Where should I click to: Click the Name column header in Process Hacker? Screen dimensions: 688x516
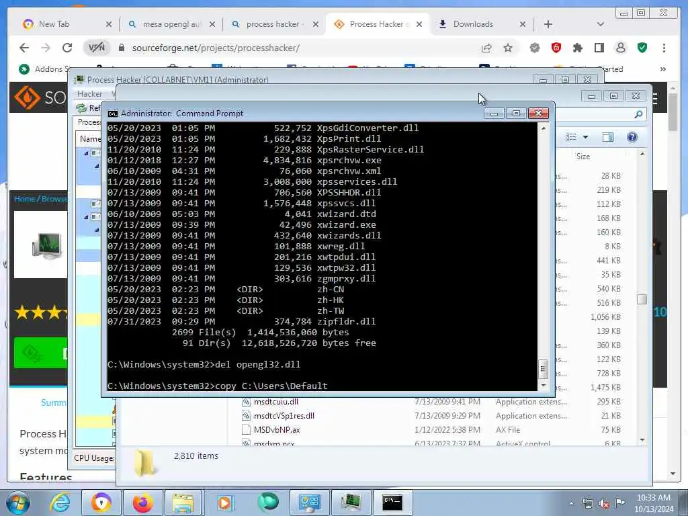pos(90,138)
